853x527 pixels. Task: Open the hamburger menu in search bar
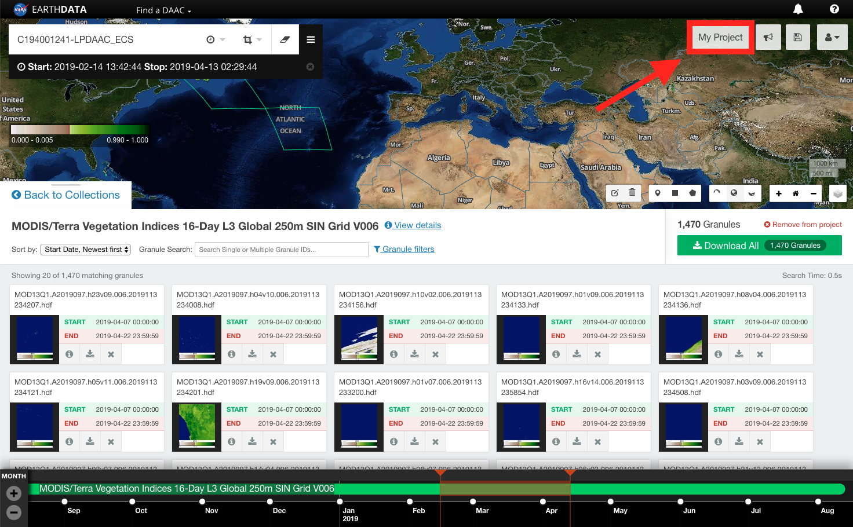(x=311, y=39)
